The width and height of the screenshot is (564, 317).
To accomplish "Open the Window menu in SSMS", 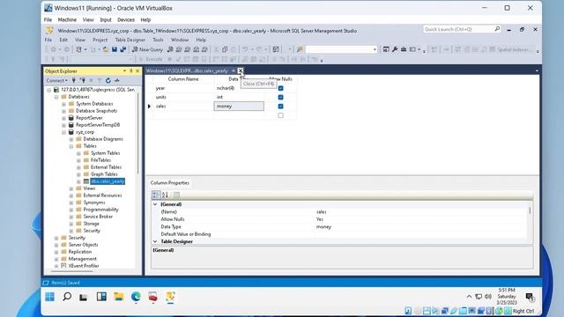I will click(180, 40).
